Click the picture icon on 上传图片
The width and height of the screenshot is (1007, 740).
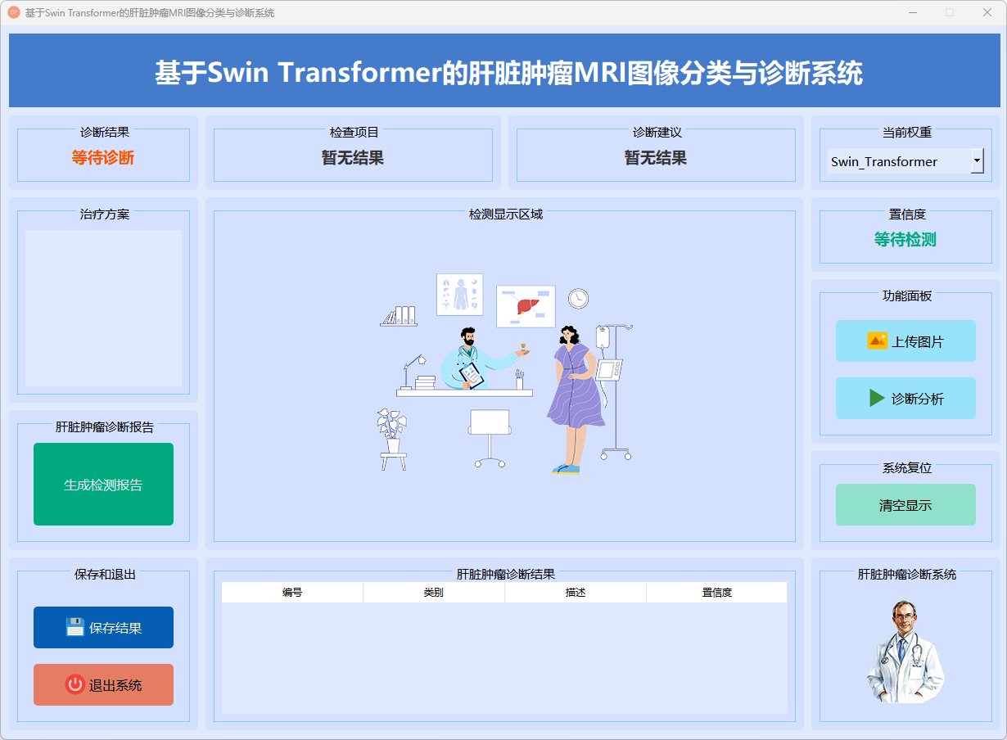point(877,341)
